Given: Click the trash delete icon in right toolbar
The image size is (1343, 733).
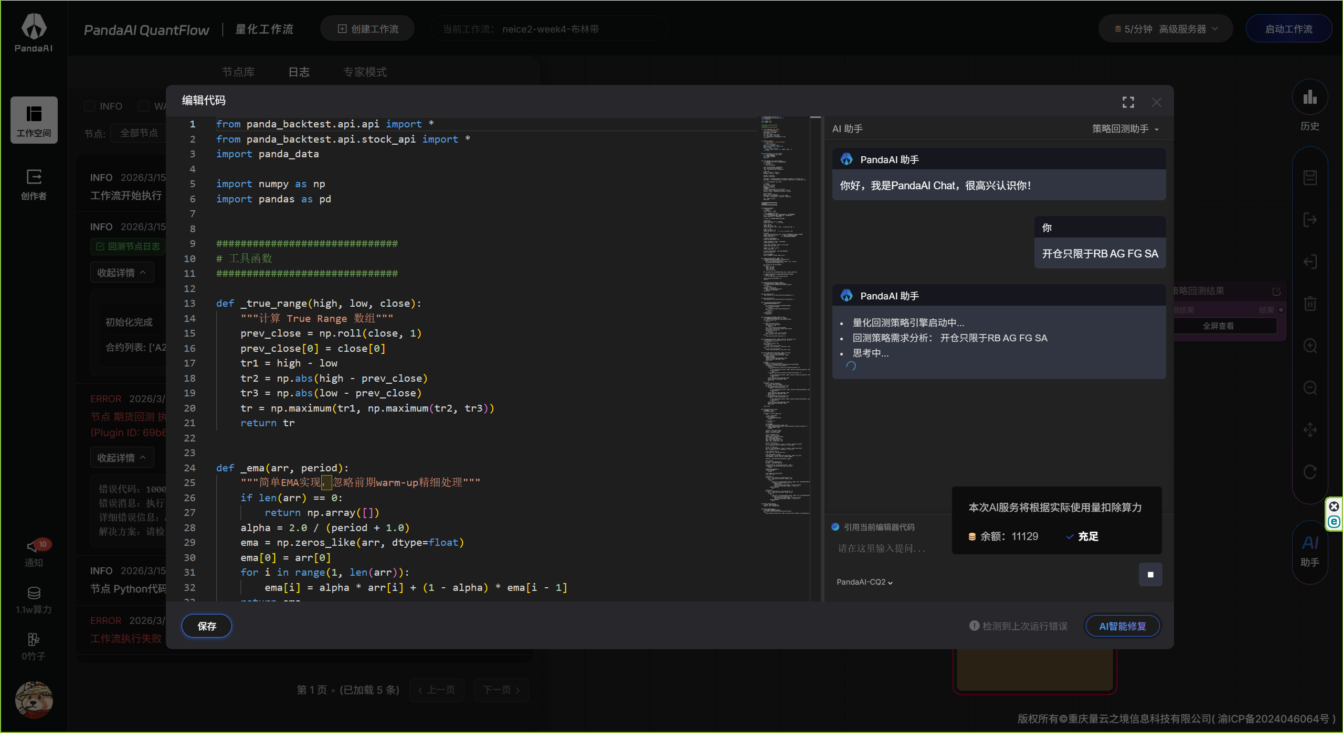Looking at the screenshot, I should tap(1310, 304).
